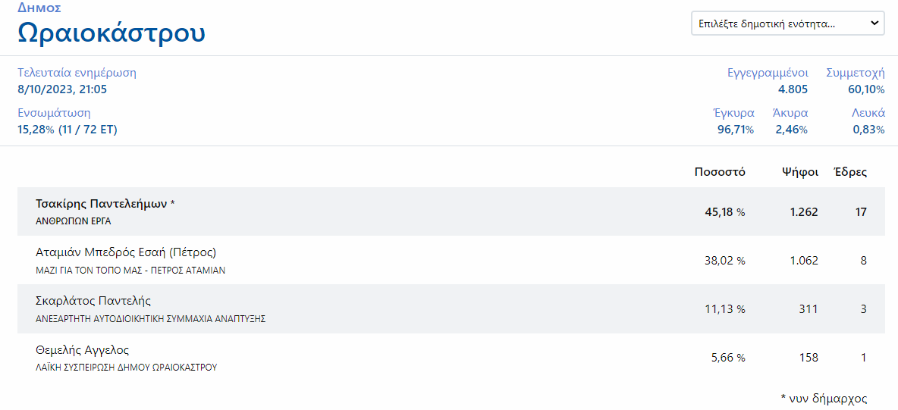
Task: Click the Δημος label above the title
Action: coord(39,8)
